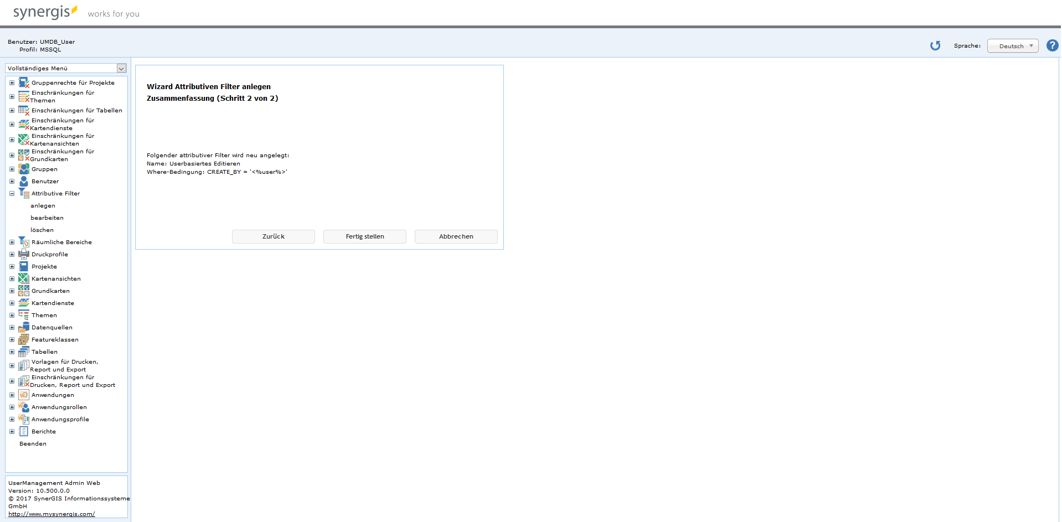Choose löschen in the Attributive Filter menu
The height and width of the screenshot is (522, 1062).
42,230
